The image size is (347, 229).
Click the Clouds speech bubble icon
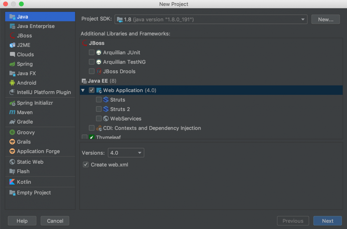click(12, 55)
